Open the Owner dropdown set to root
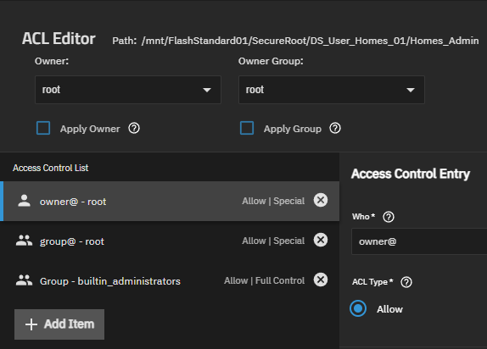The width and height of the screenshot is (487, 349). pyautogui.click(x=128, y=90)
